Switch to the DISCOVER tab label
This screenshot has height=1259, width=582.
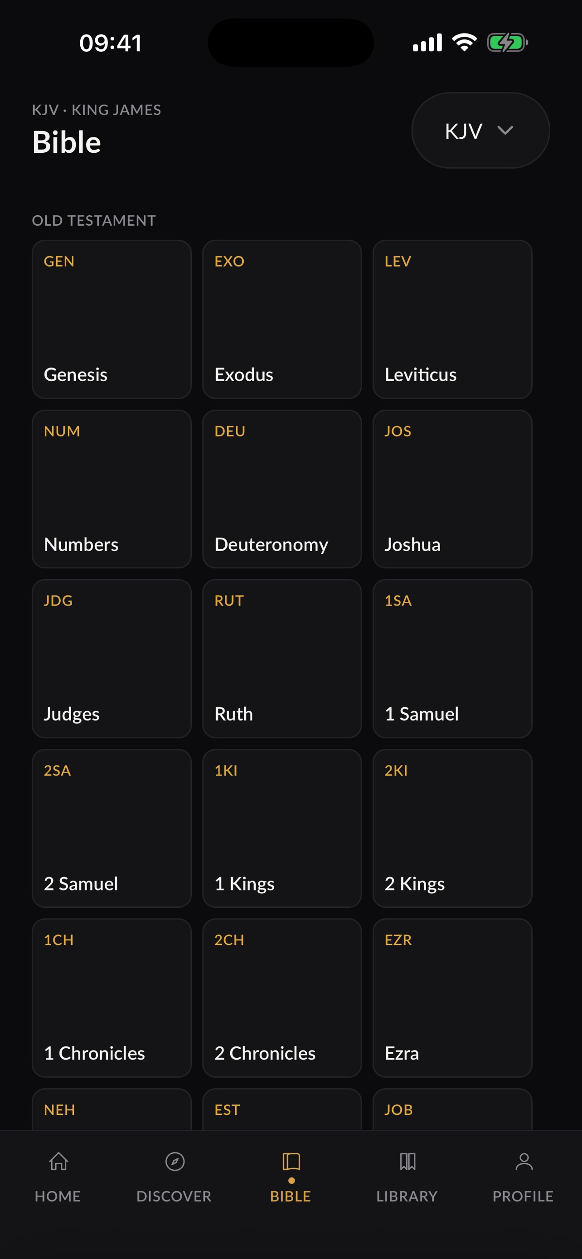(174, 1196)
